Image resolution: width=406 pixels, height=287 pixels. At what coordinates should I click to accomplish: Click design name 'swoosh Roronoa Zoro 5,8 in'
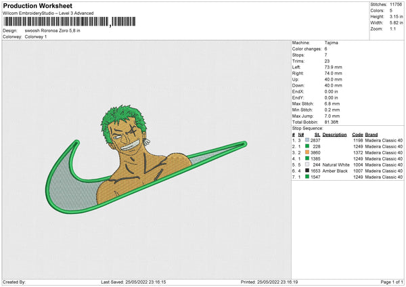pyautogui.click(x=52, y=30)
